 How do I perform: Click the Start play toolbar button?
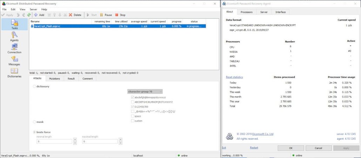coord(92,15)
